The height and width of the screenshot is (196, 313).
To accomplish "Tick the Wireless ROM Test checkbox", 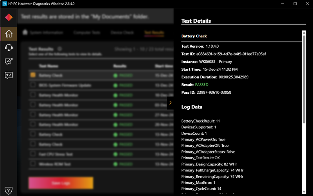I will point(33,164).
